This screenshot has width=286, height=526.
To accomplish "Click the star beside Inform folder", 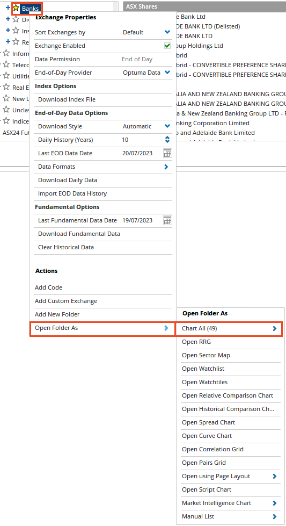I will [6, 53].
